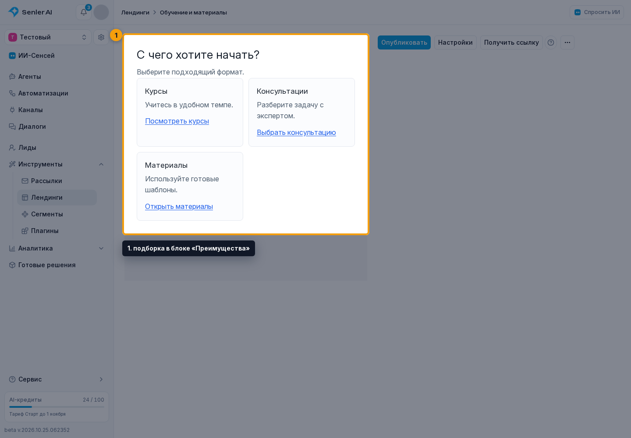Click the Спросить ИИ button

click(597, 12)
